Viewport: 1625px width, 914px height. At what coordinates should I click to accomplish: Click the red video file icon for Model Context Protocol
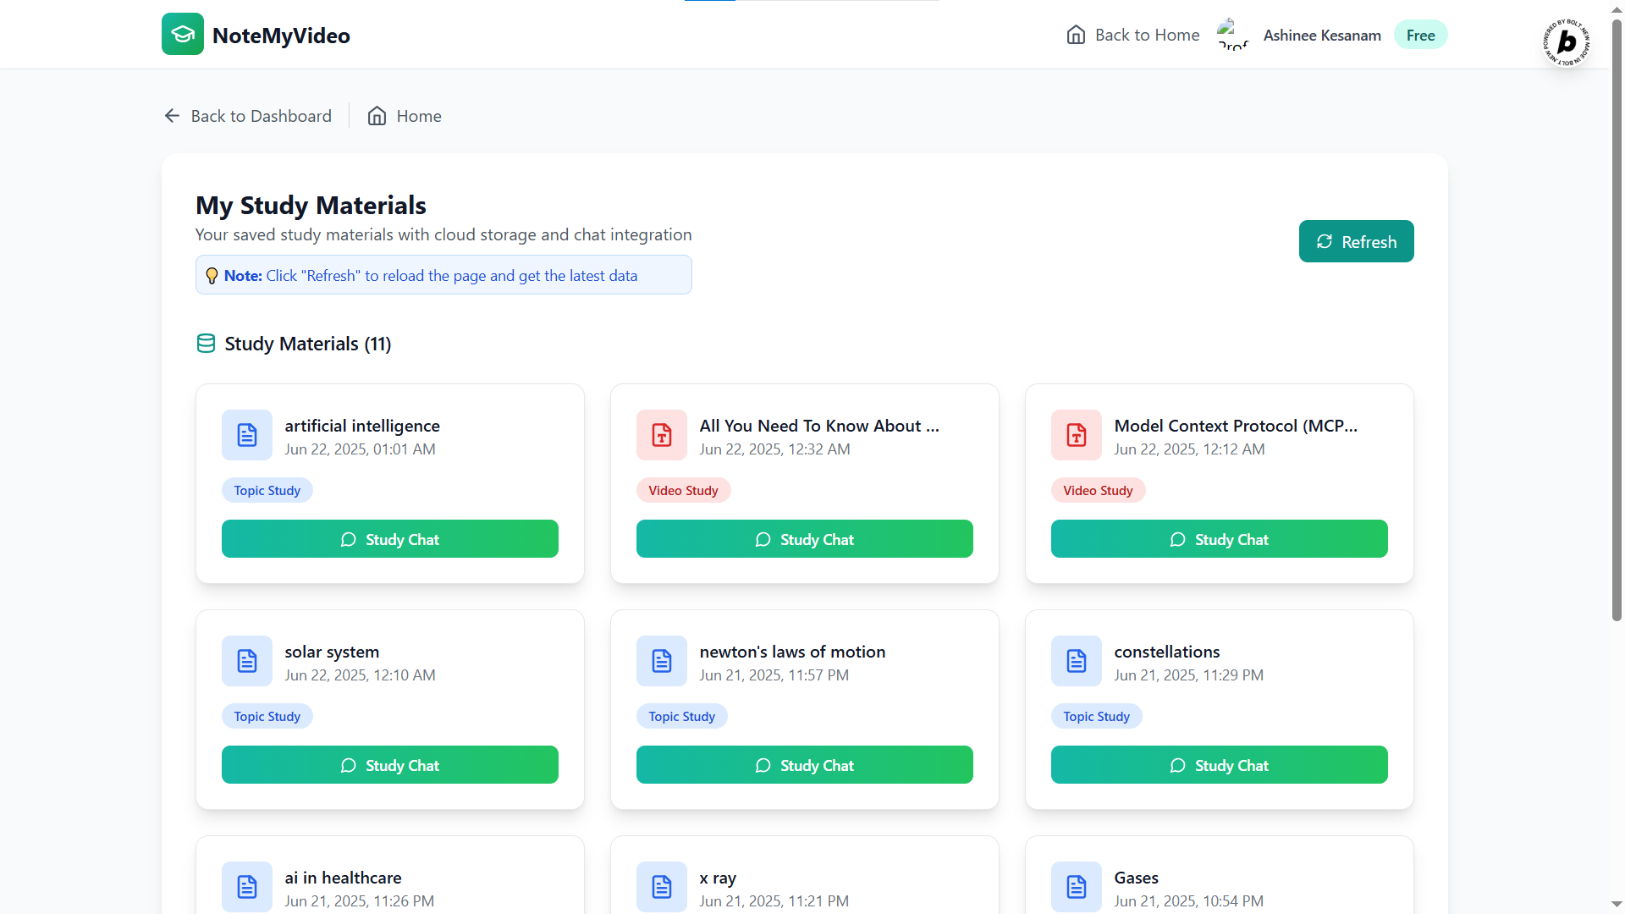(x=1077, y=435)
